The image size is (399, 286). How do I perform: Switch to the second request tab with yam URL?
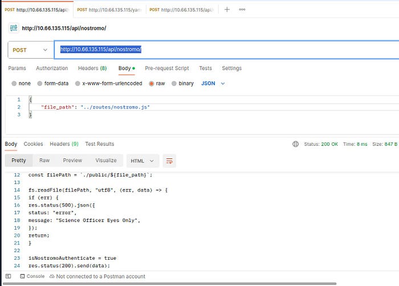tap(109, 10)
